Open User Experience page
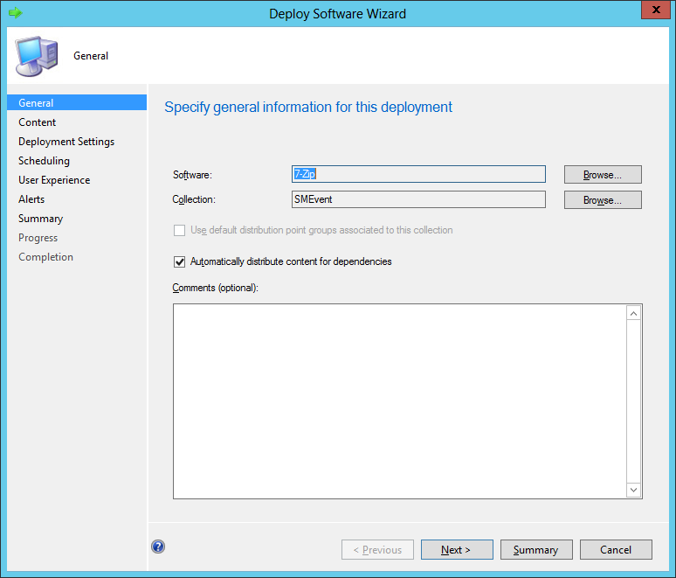Image resolution: width=676 pixels, height=578 pixels. pyautogui.click(x=54, y=180)
